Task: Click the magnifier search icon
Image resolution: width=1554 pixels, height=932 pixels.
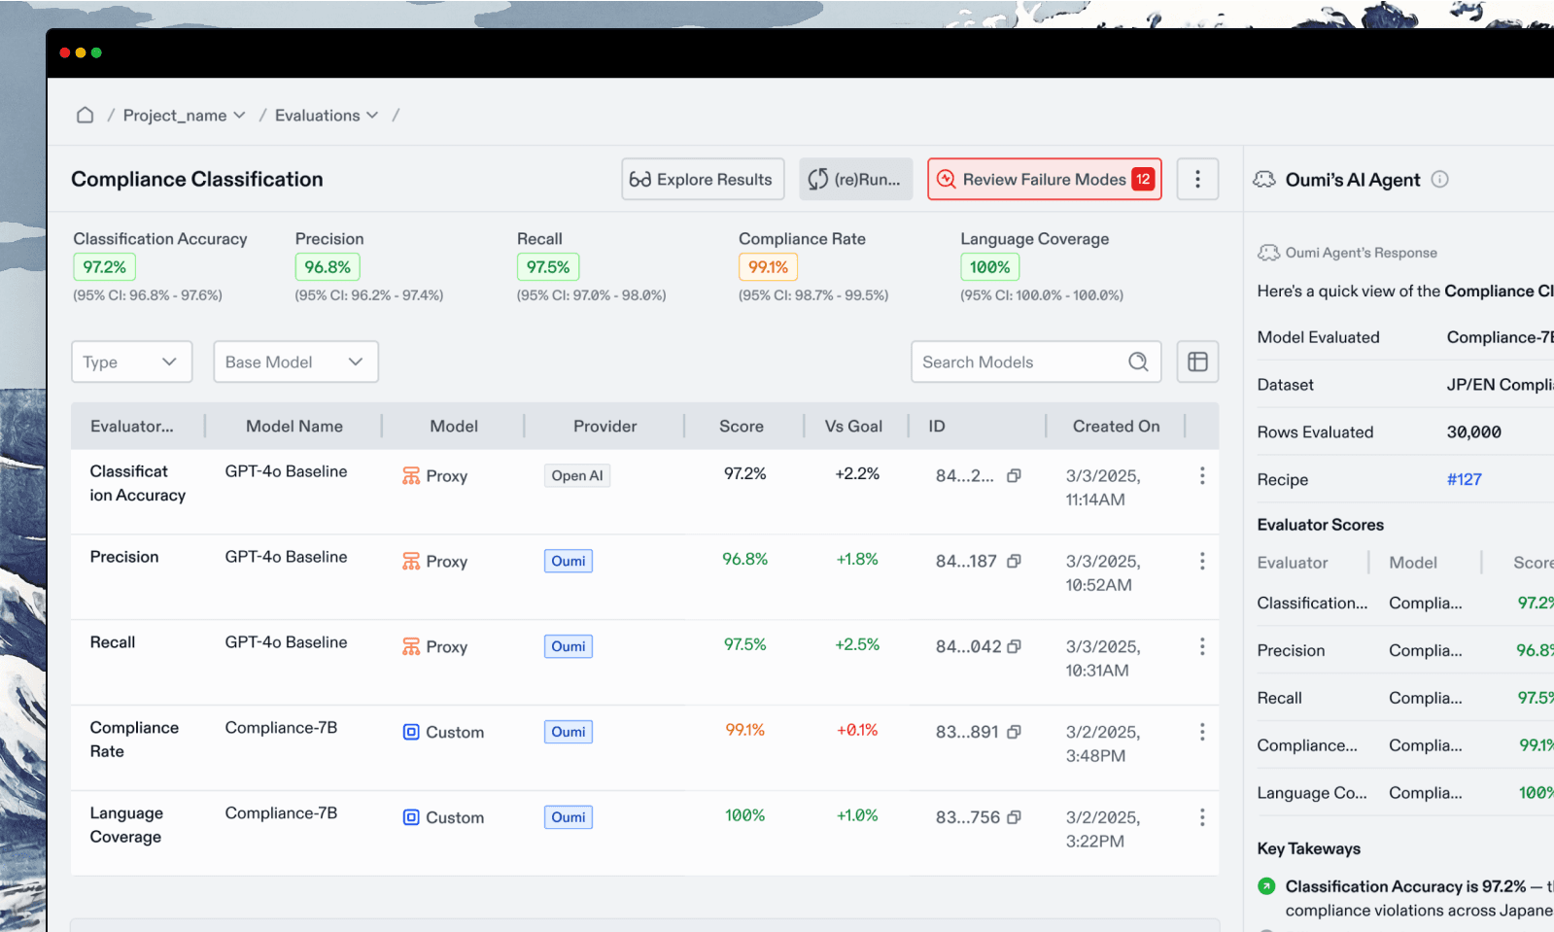Action: pyautogui.click(x=1138, y=362)
